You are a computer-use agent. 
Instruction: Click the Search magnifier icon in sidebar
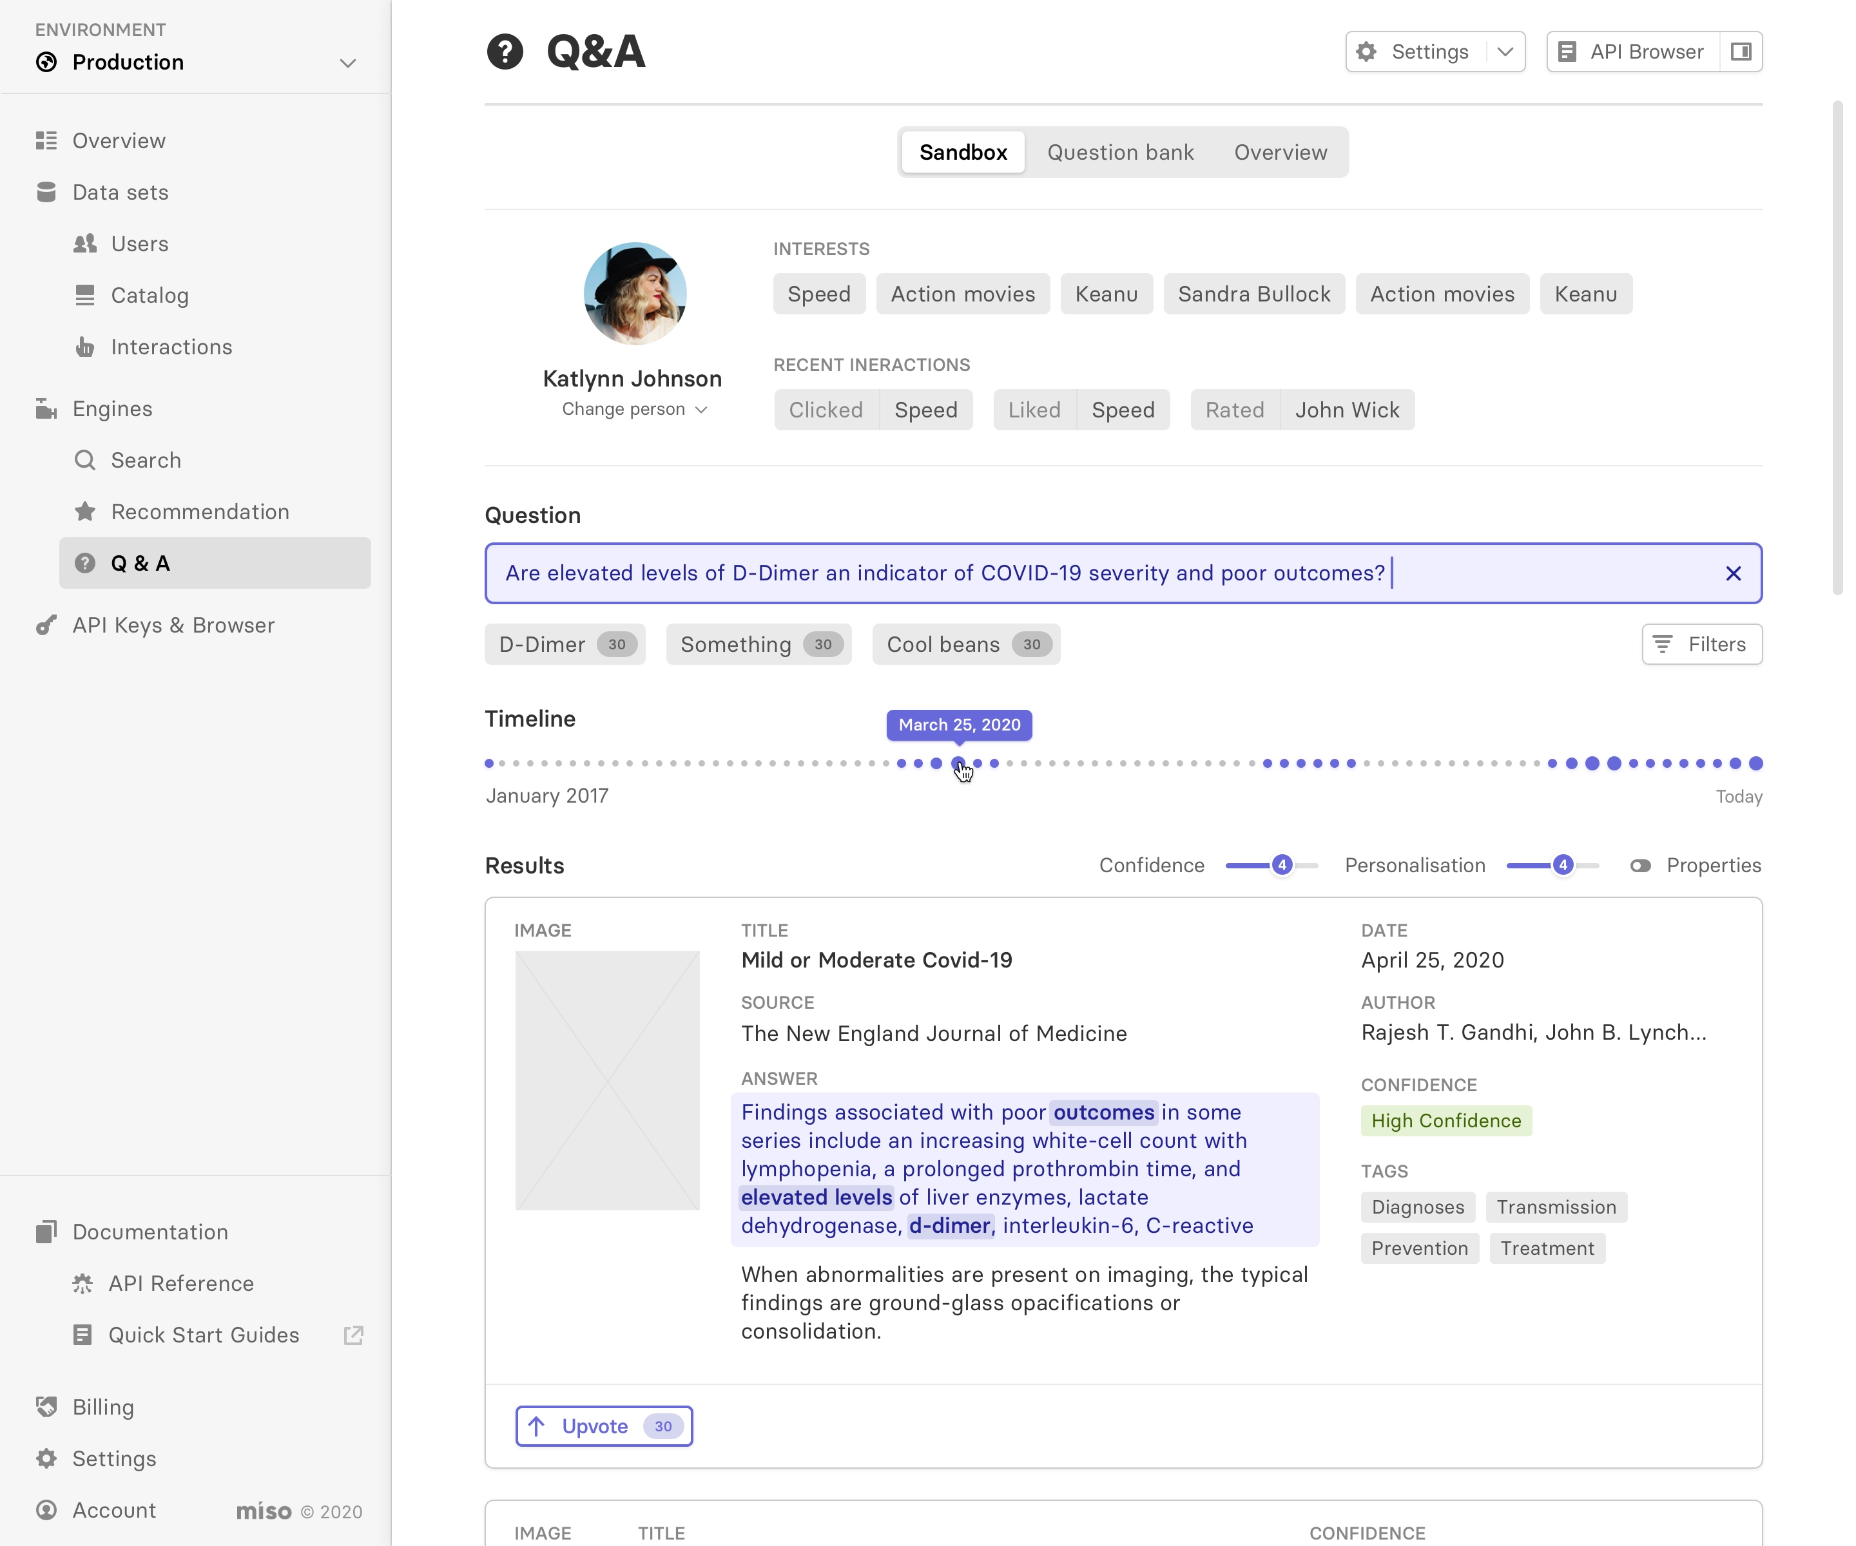tap(85, 459)
